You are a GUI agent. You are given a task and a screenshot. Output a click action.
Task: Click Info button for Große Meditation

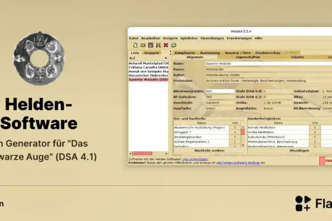coord(315,132)
